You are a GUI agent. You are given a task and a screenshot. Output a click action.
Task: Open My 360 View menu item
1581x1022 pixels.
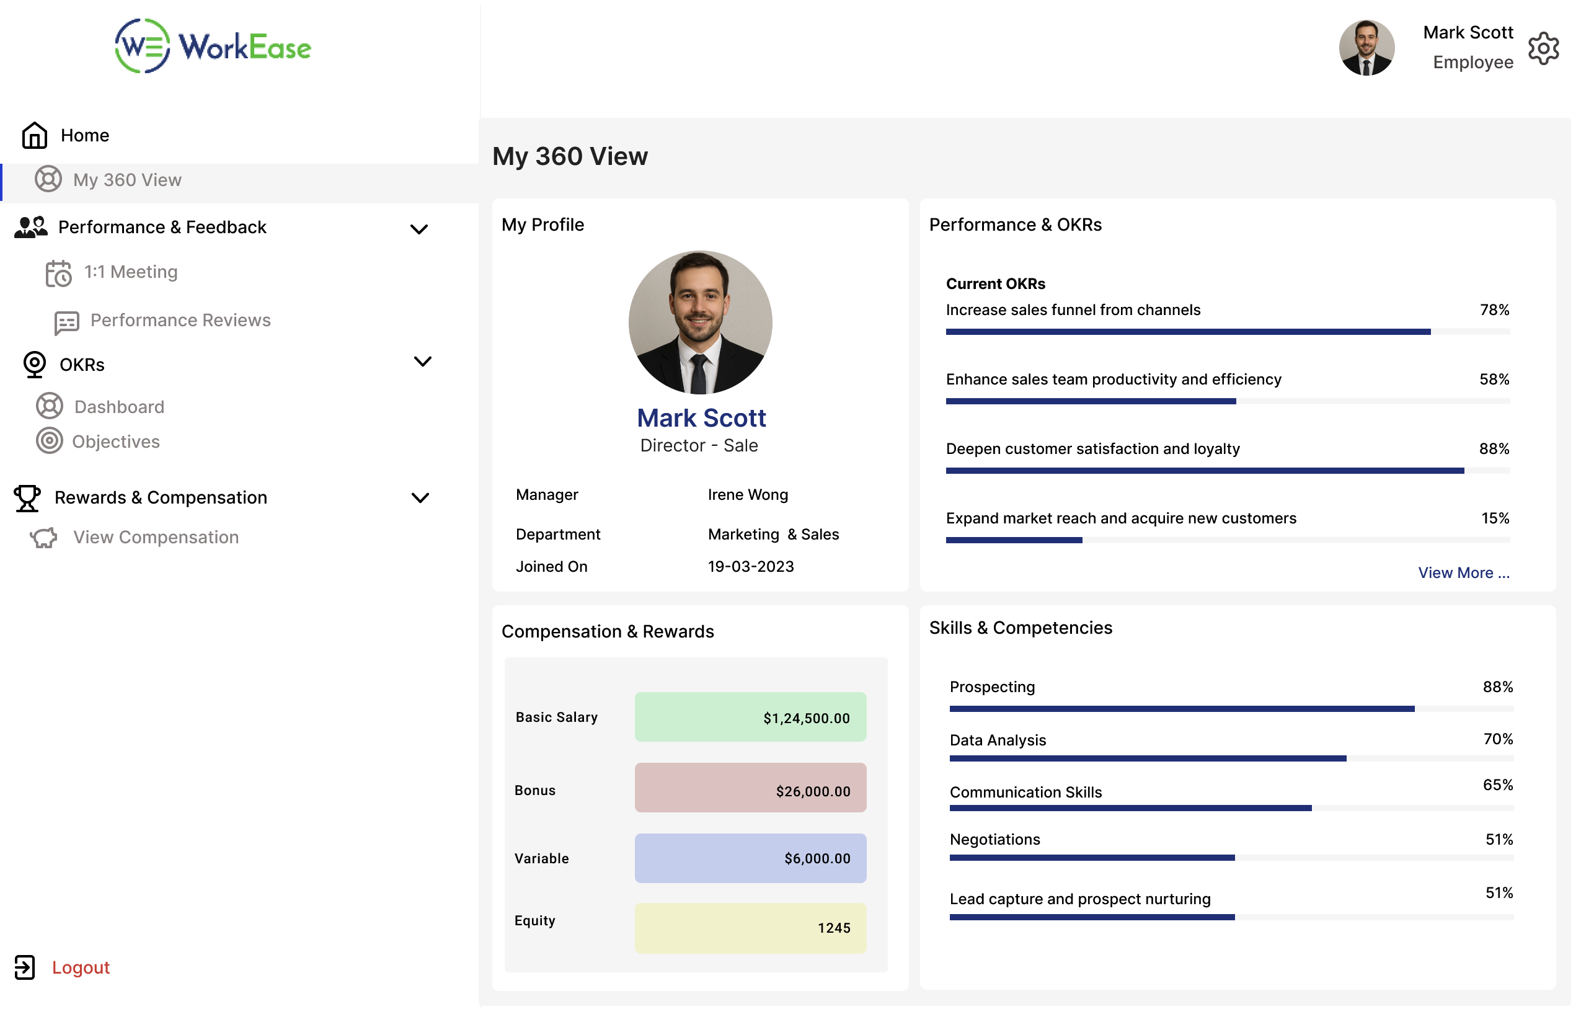pyautogui.click(x=126, y=180)
